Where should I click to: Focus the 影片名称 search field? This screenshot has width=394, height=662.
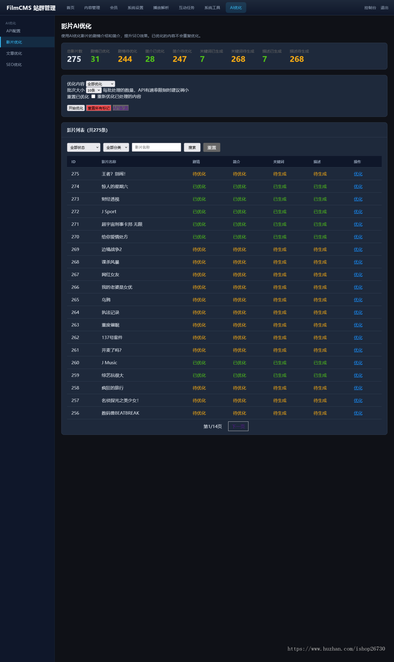pos(156,147)
